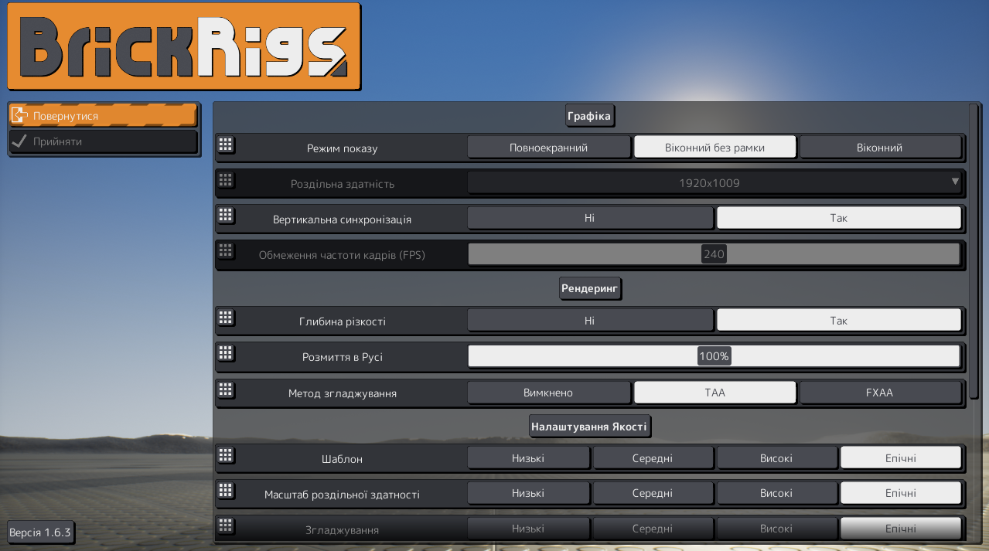Viewport: 989px width, 551px height.
Task: Click grid icon beside Обмеження частоти кадрів
Action: [x=226, y=251]
